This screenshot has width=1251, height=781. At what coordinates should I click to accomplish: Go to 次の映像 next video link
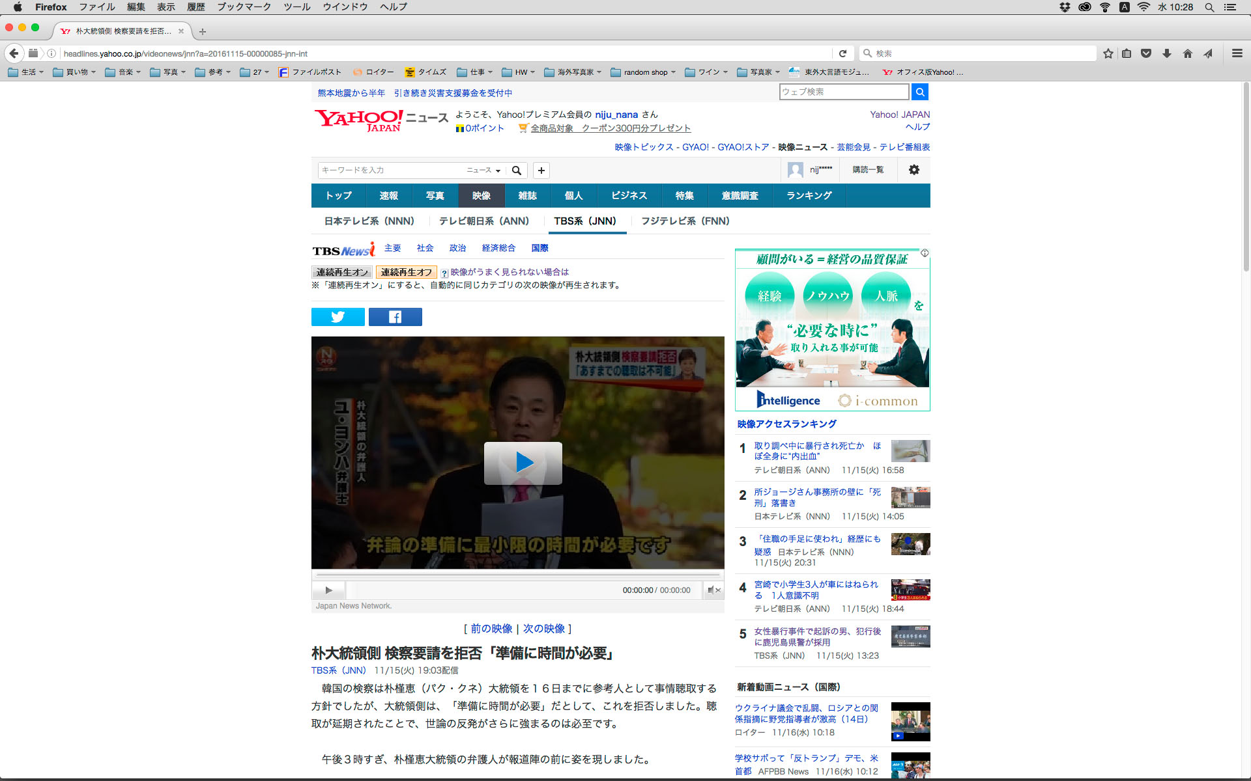point(544,629)
